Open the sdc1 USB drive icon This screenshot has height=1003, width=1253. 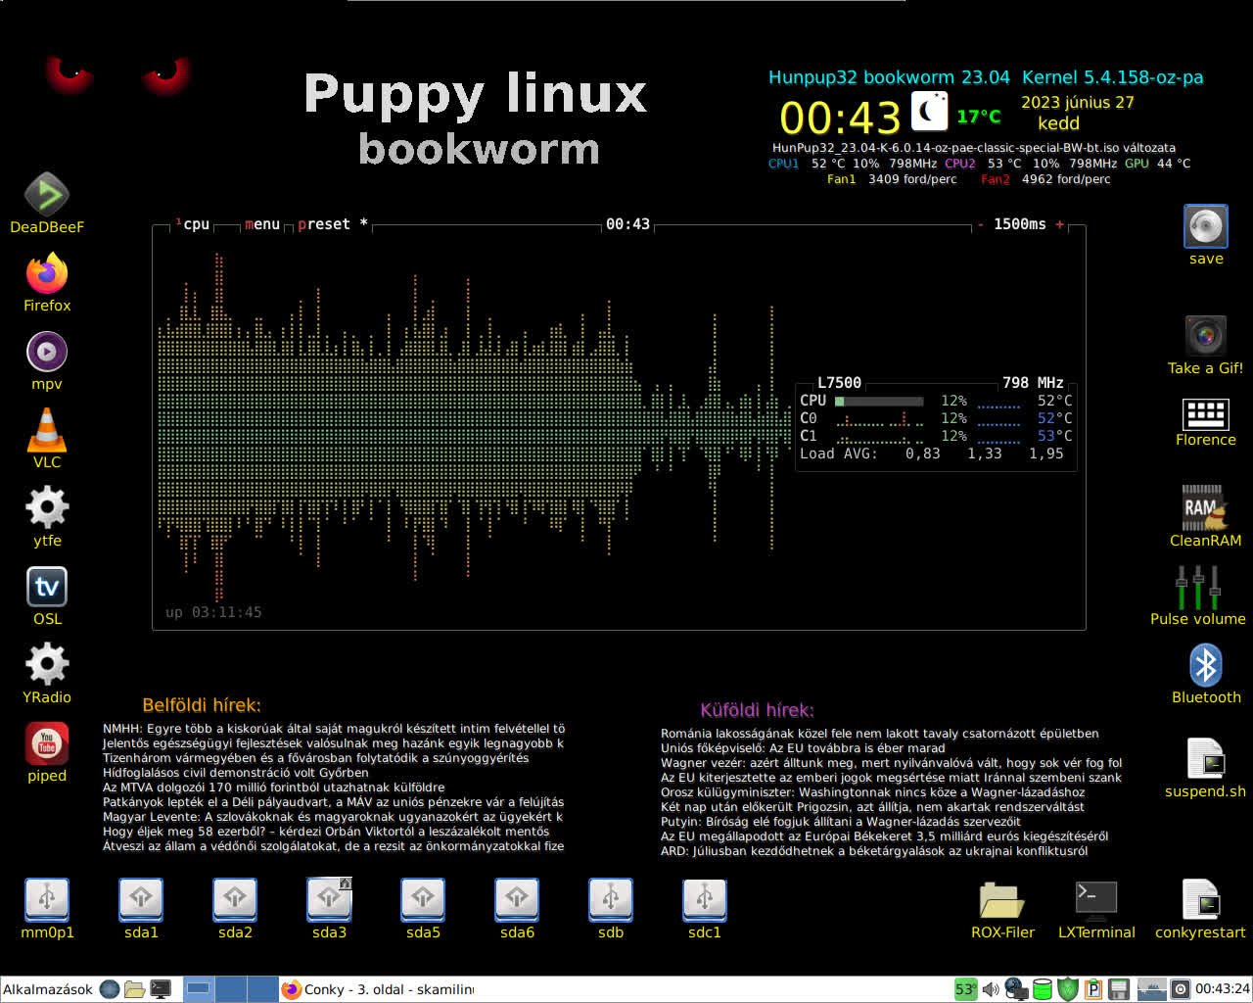tap(705, 900)
